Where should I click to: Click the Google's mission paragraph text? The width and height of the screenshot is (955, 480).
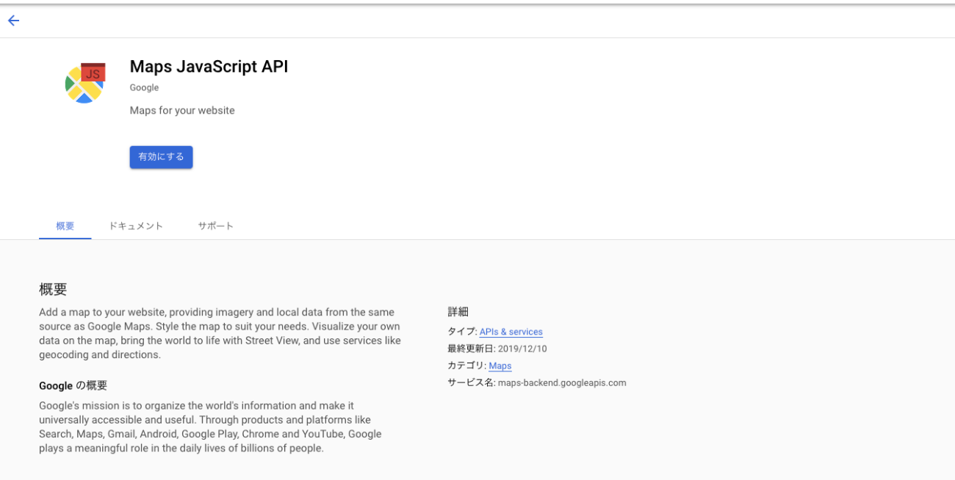[210, 427]
